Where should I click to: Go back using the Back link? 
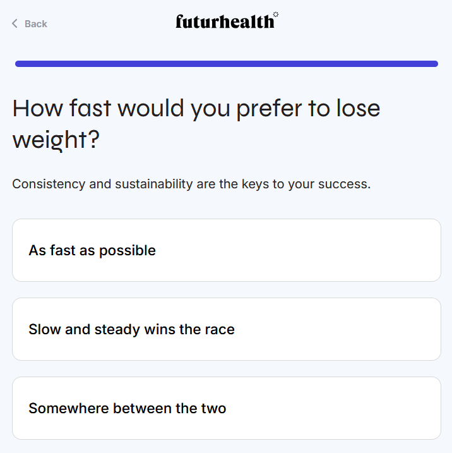click(x=29, y=24)
